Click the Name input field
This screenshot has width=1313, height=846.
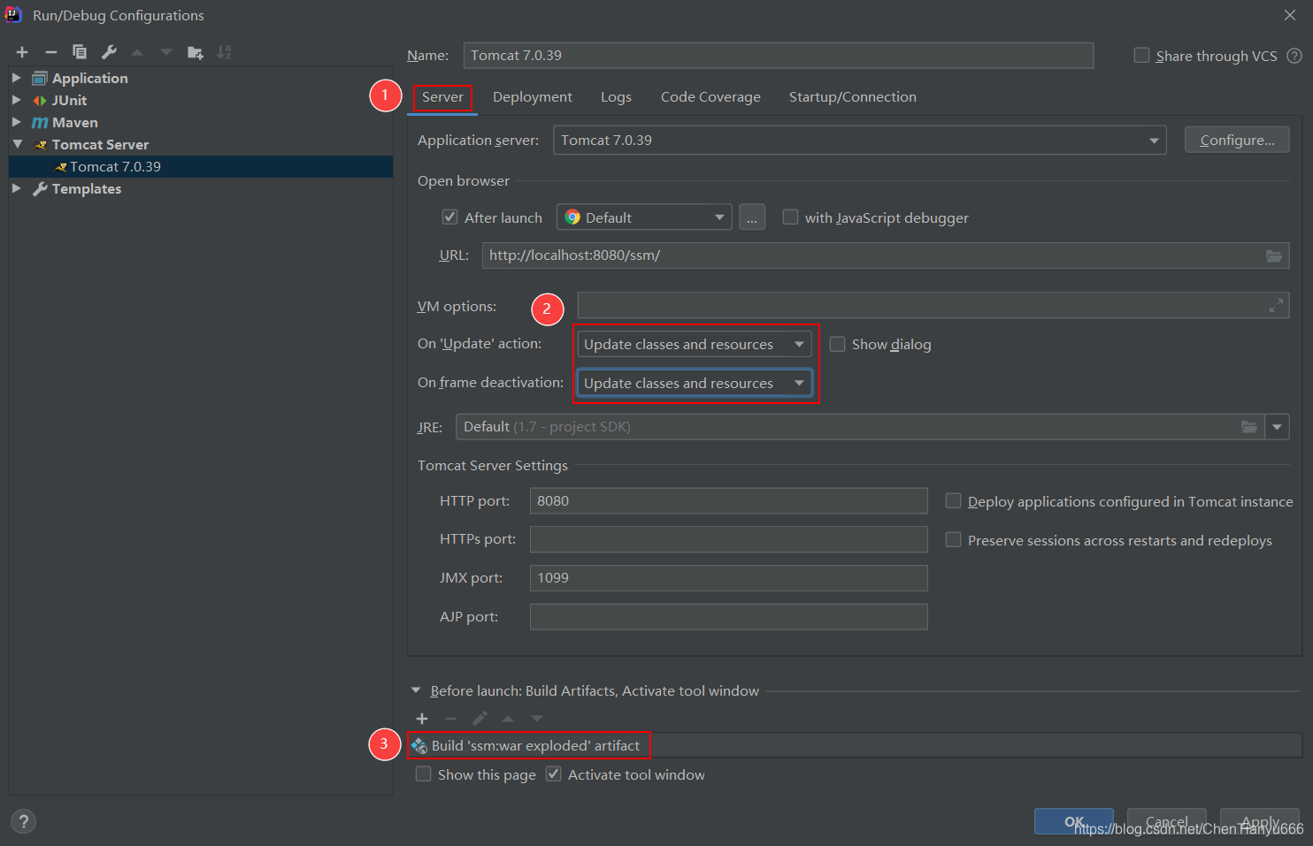tap(779, 56)
